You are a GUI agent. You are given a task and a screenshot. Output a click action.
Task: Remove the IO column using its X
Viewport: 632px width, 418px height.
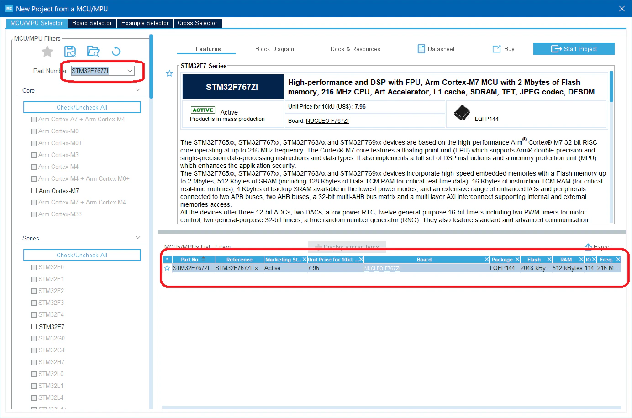(594, 260)
